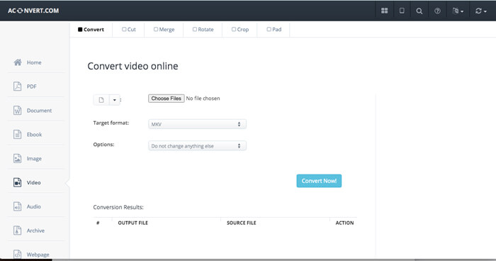
Task: Switch to the Cut tab
Action: 129,30
